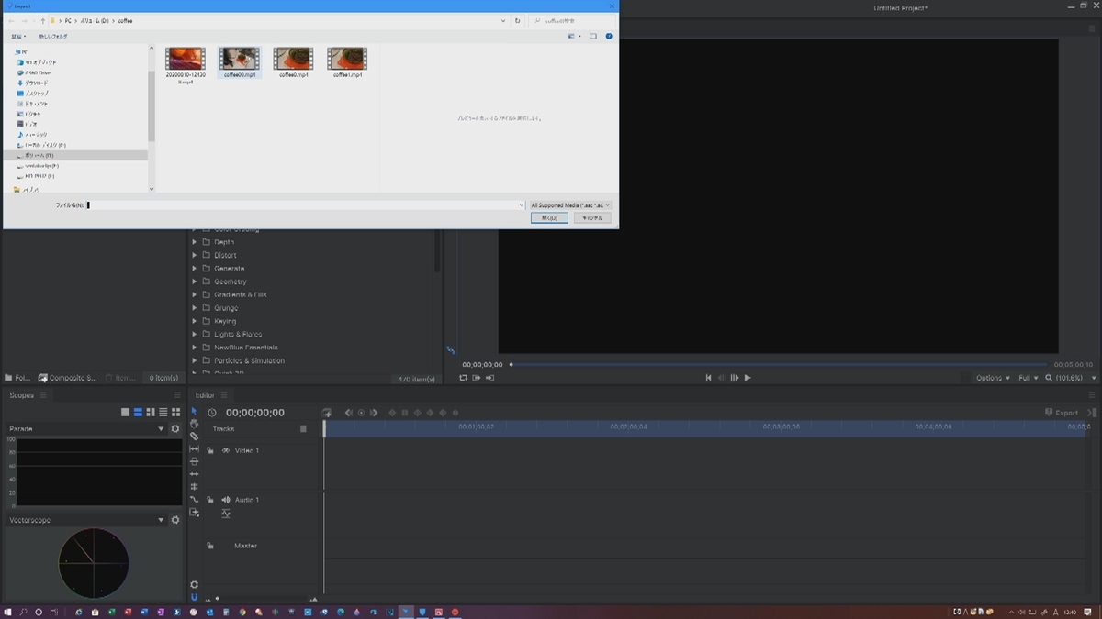Choose the Selection arrow tool in Editor

point(194,412)
